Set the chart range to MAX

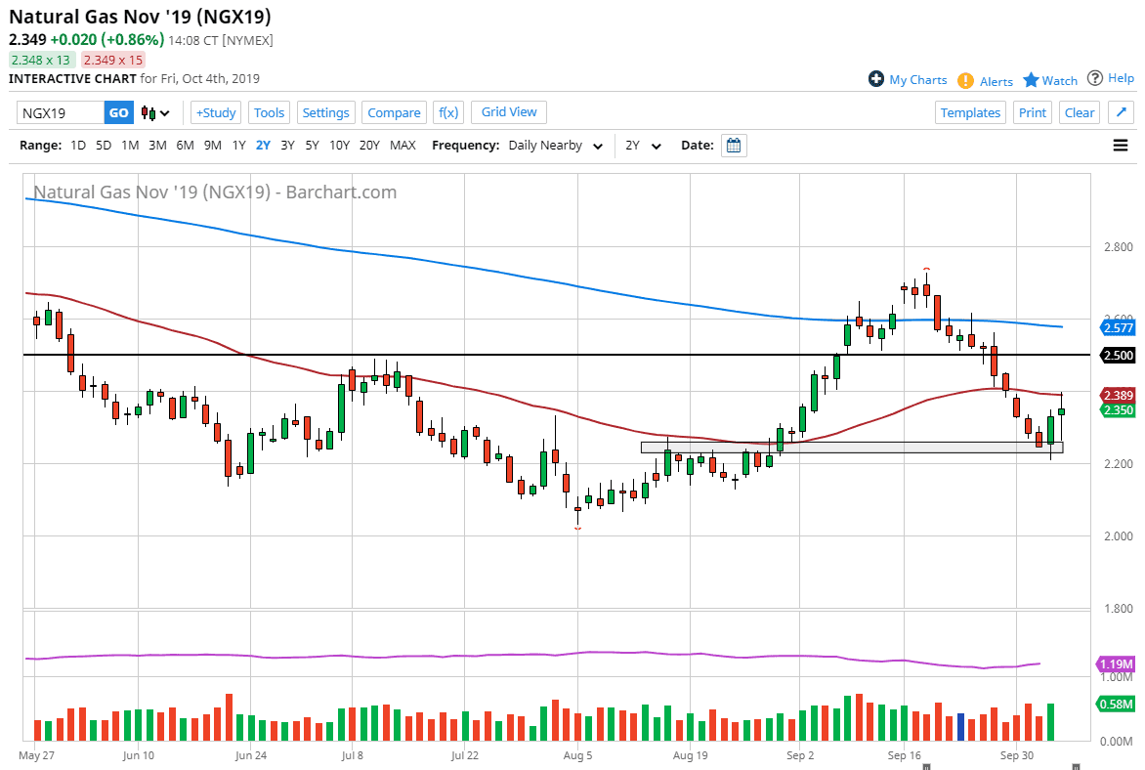pyautogui.click(x=403, y=146)
